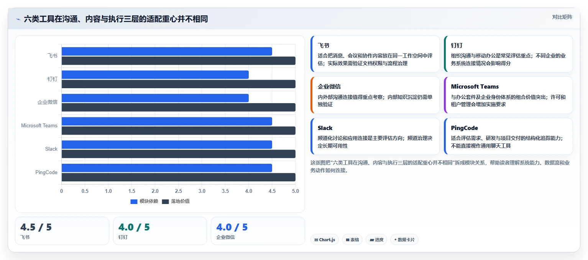Click the Slack axis label in chart

tap(51, 149)
